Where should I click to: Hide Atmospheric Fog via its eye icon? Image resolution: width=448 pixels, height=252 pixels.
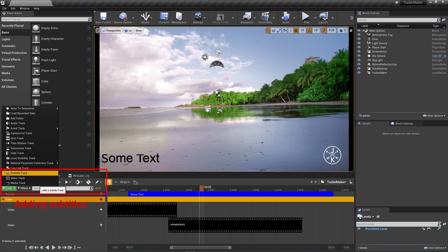pos(359,35)
